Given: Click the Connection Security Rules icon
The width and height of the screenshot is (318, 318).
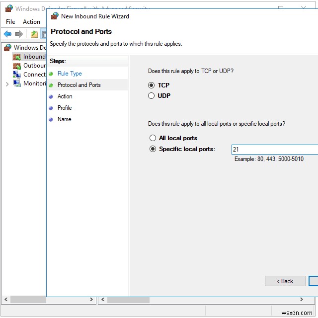Looking at the screenshot, I should click(17, 75).
